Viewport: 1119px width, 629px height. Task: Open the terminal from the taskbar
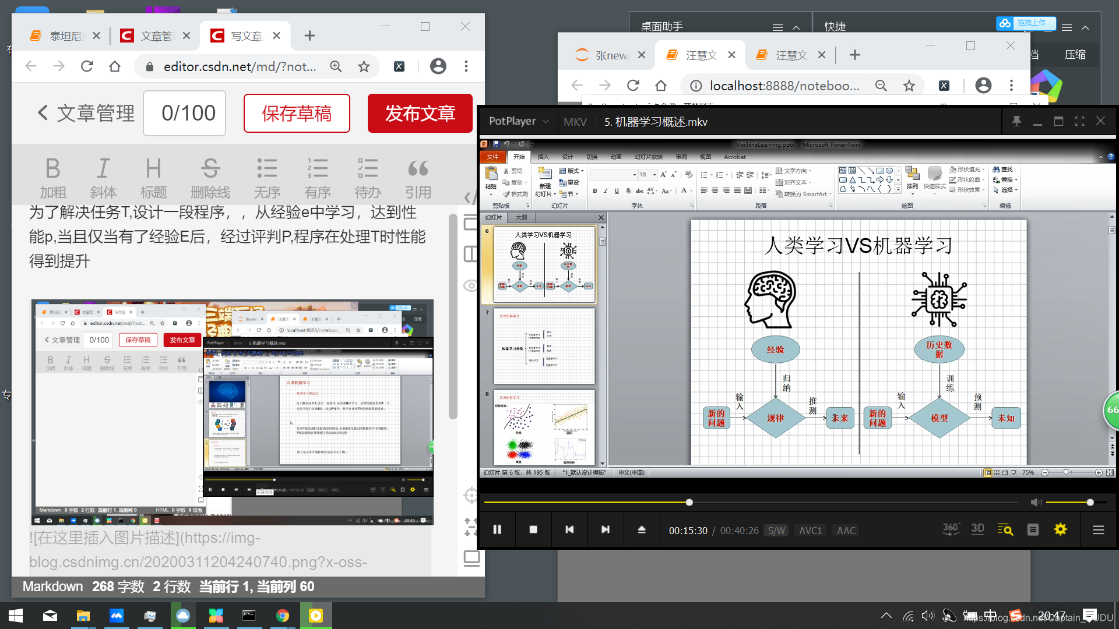pyautogui.click(x=249, y=616)
